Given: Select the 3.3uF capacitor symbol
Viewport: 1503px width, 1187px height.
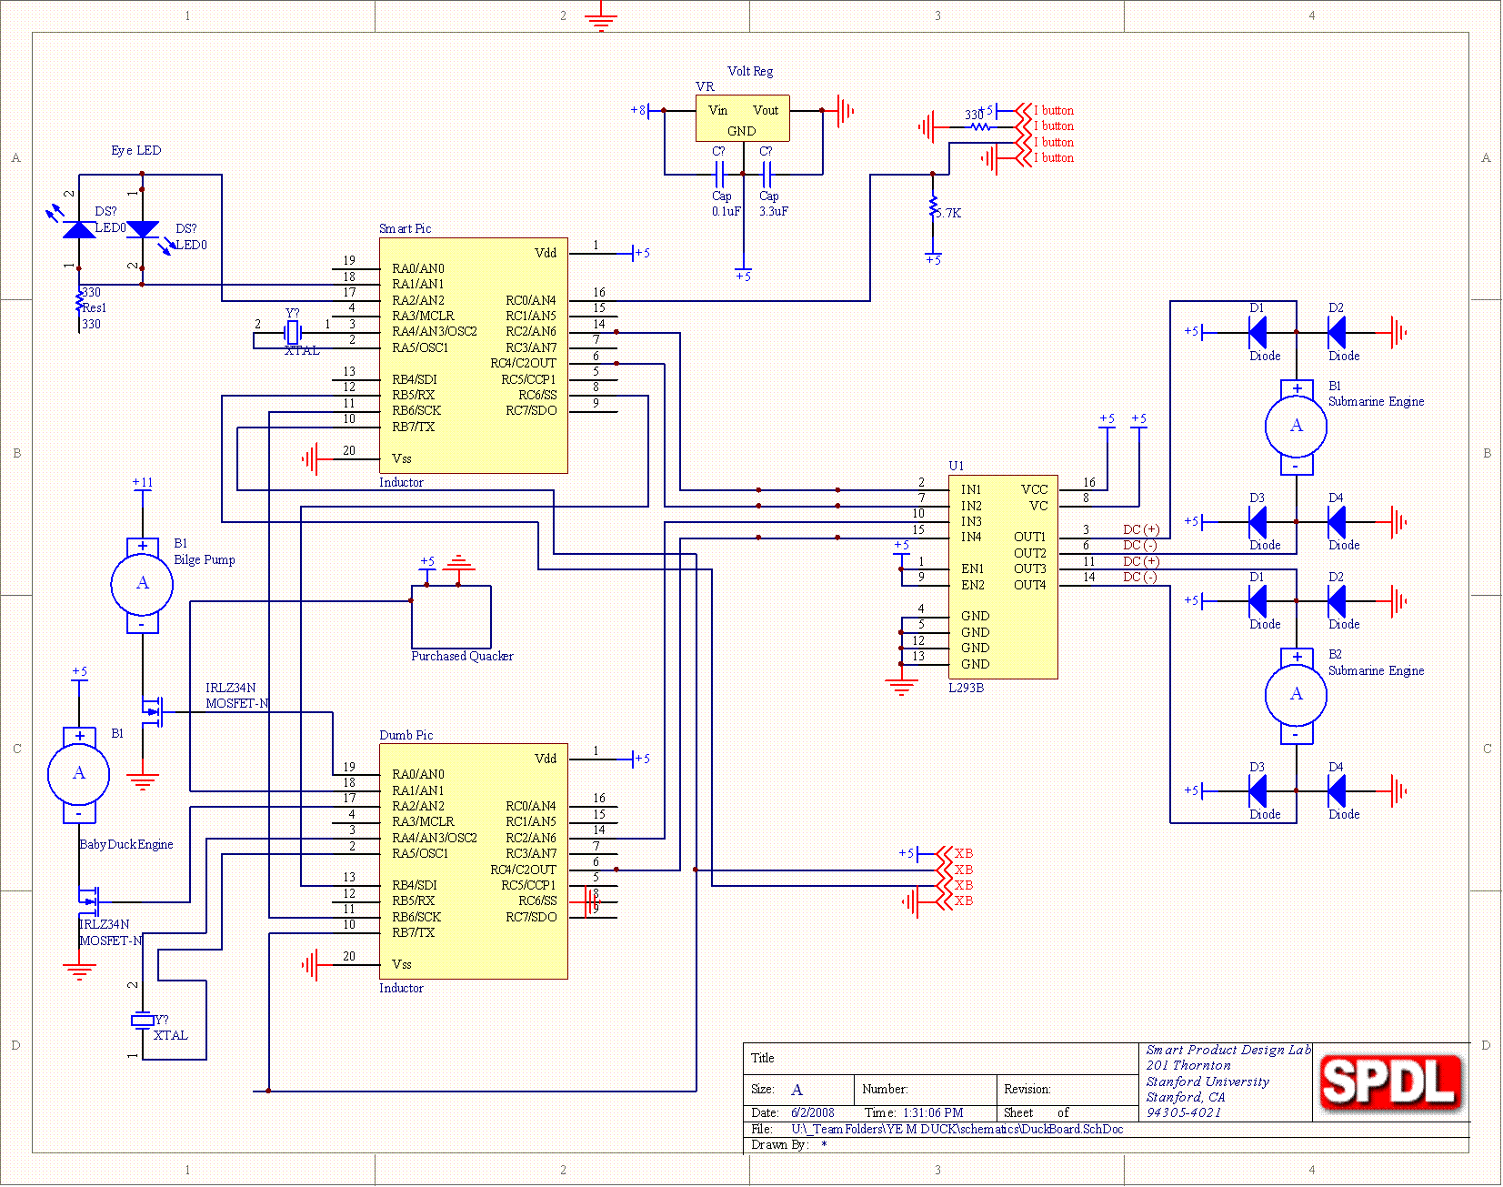Looking at the screenshot, I should tap(767, 174).
